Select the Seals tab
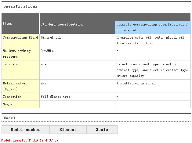 point(102,130)
